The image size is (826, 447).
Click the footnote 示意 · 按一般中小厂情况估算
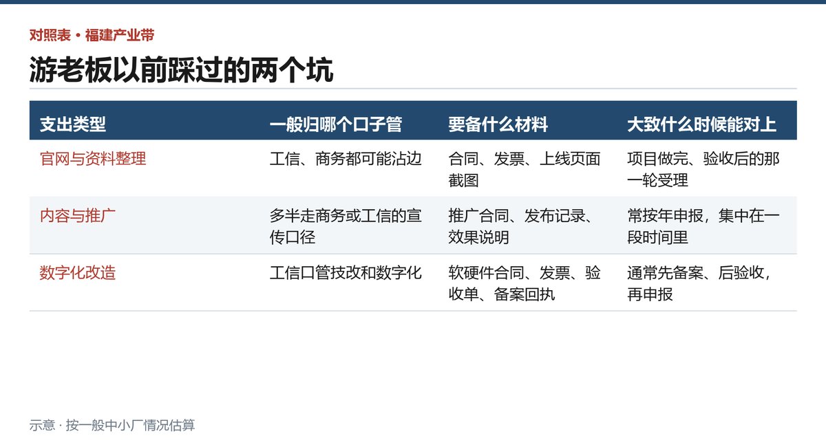click(x=112, y=425)
